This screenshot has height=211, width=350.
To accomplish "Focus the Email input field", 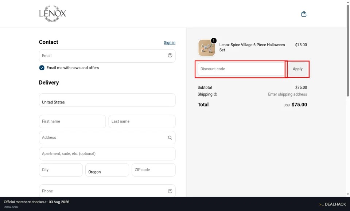I will [x=107, y=56].
